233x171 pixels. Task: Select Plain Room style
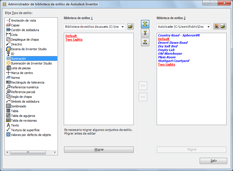point(167,57)
